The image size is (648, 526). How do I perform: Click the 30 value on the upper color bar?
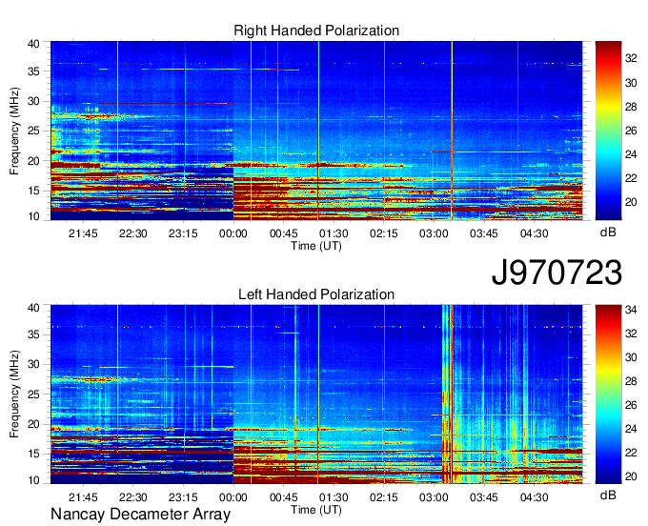click(631, 83)
